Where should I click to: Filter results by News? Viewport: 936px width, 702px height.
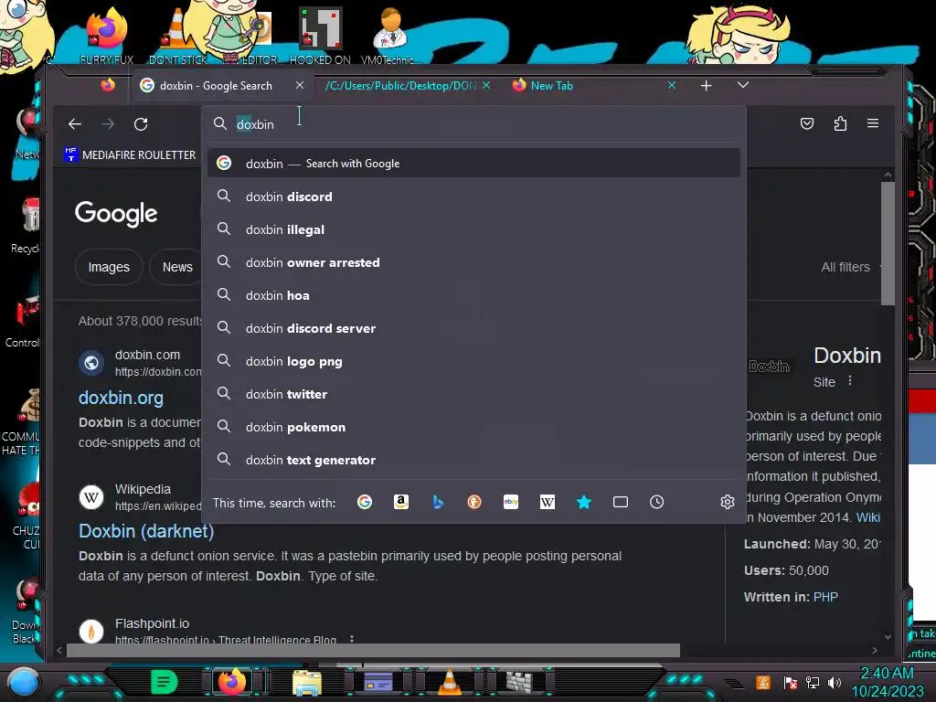(x=177, y=267)
